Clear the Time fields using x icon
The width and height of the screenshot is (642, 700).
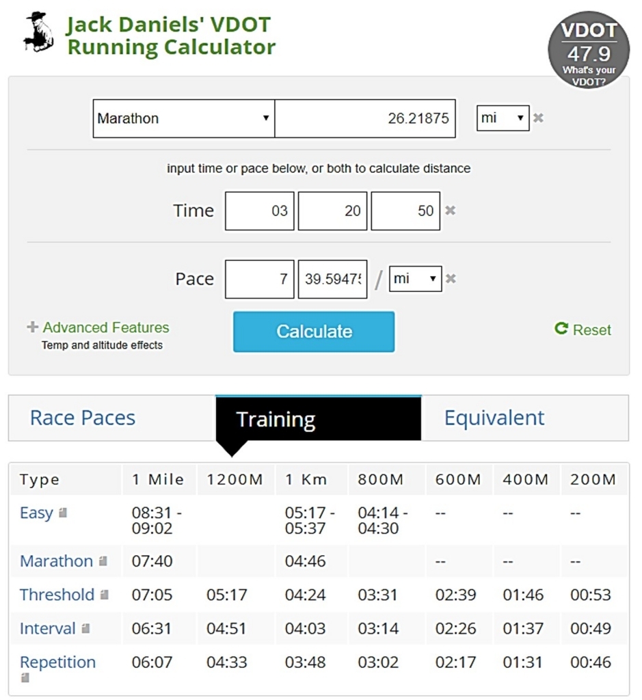pyautogui.click(x=450, y=211)
